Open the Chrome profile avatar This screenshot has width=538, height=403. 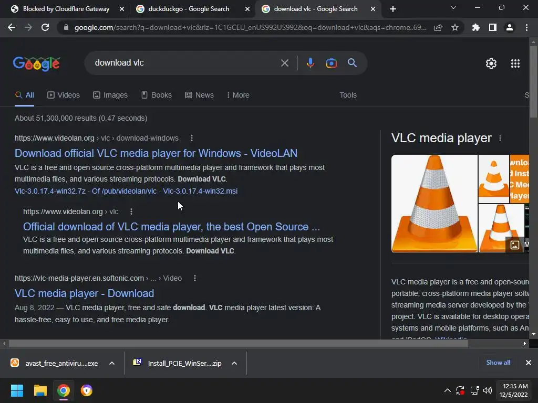click(x=510, y=27)
